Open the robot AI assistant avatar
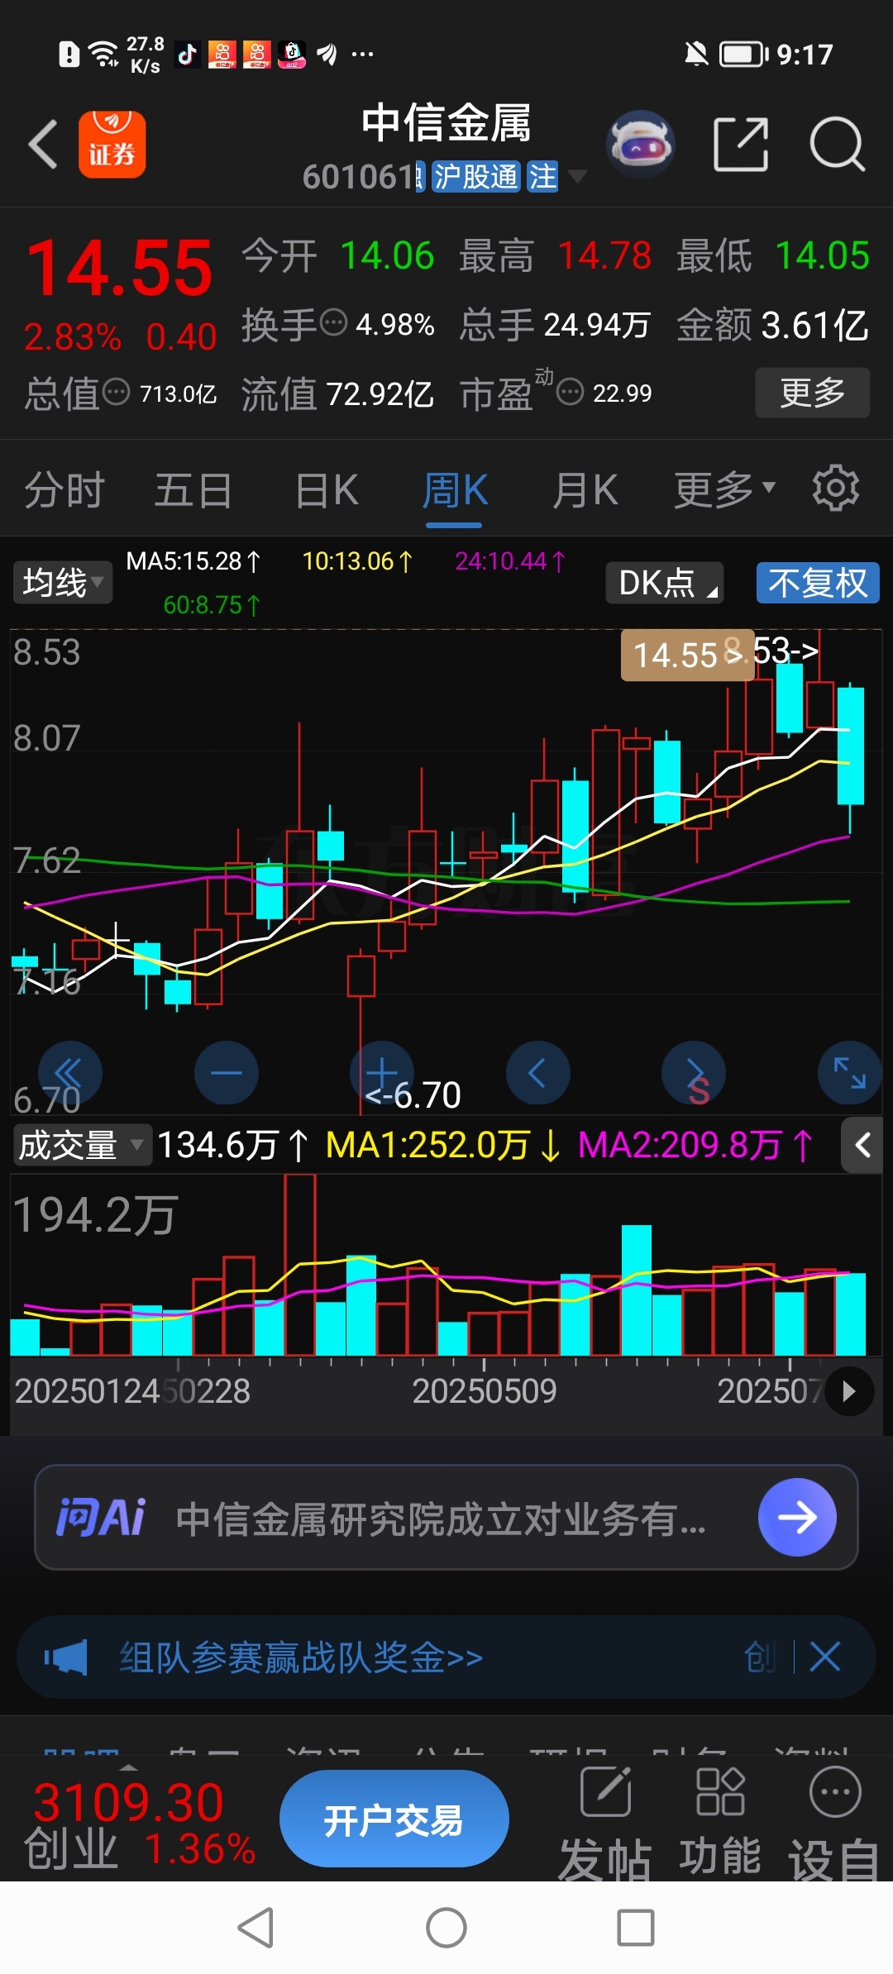Viewport: 893px width, 1974px height. pos(640,145)
